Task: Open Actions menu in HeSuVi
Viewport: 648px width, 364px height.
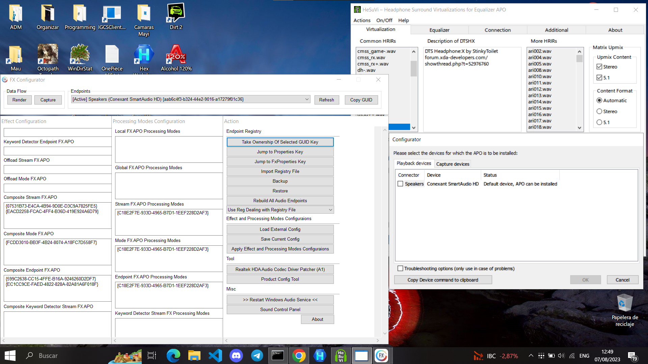Action: click(362, 20)
